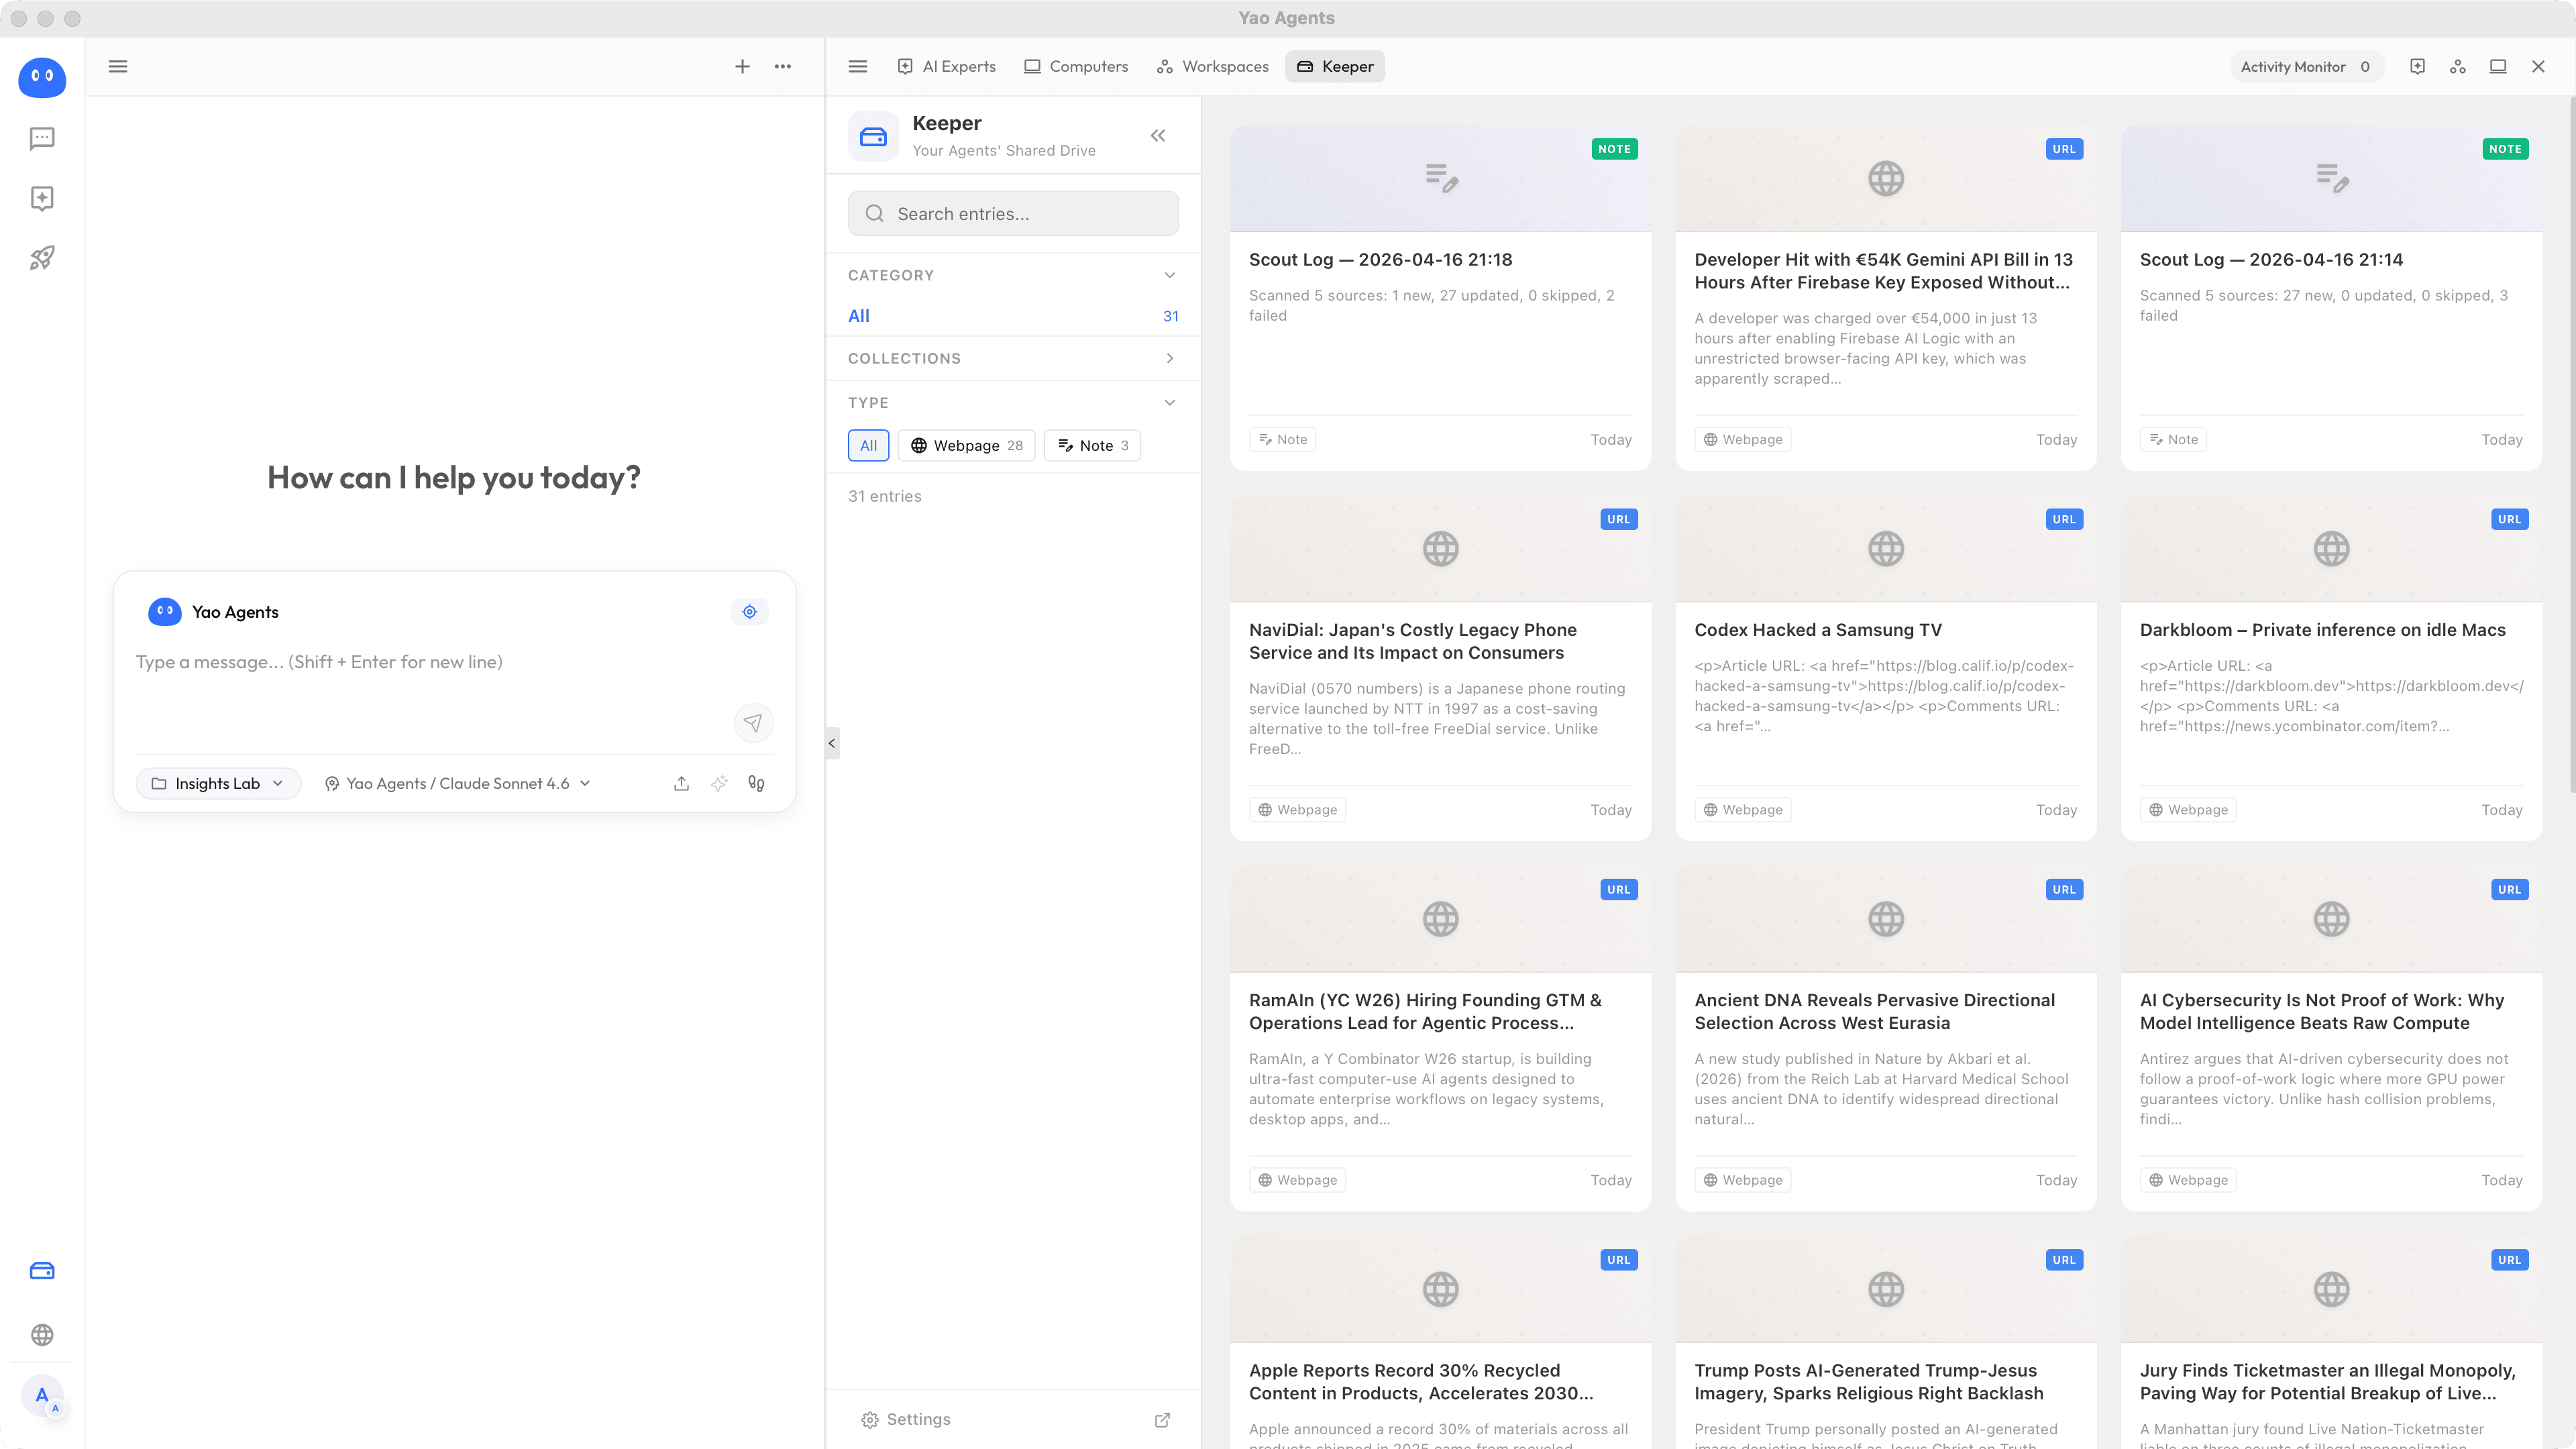Toggle the Keeper panel hamburger menu
2576x1449 pixels.
coord(858,66)
